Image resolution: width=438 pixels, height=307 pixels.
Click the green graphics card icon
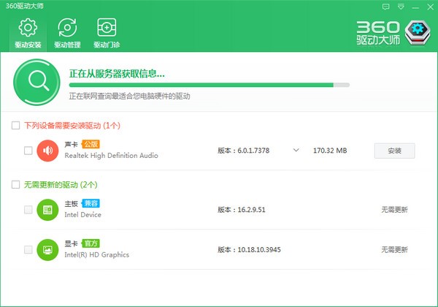[47, 250]
